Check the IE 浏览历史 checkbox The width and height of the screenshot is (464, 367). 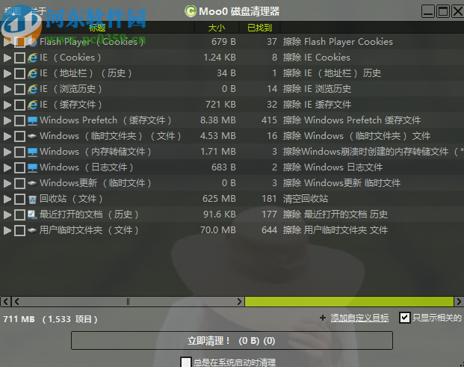pyautogui.click(x=19, y=89)
